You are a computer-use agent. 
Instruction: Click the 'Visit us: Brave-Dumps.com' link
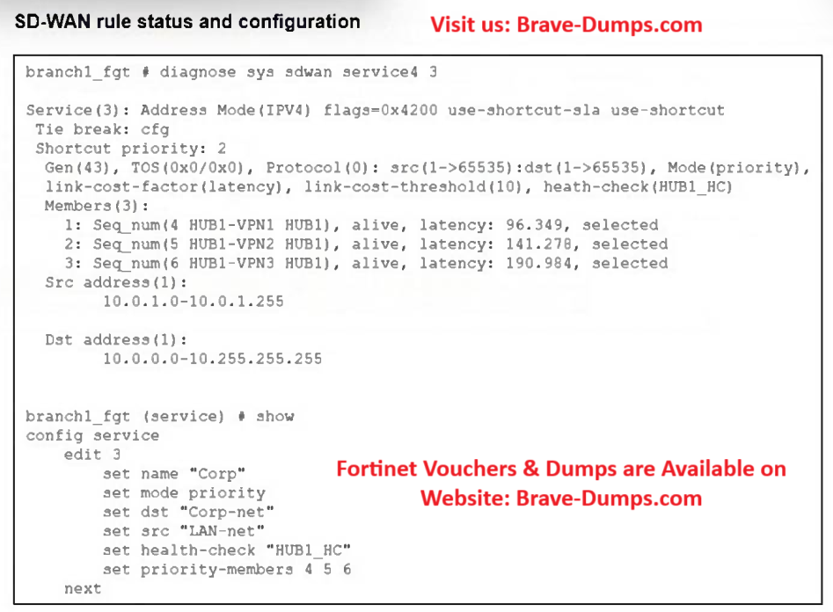pyautogui.click(x=566, y=25)
